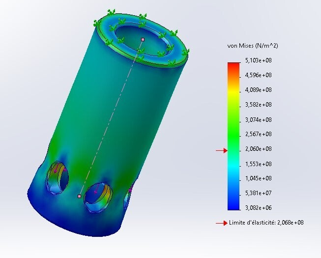
Task: Click the pink axis point near bottom holes
Action: click(x=80, y=196)
